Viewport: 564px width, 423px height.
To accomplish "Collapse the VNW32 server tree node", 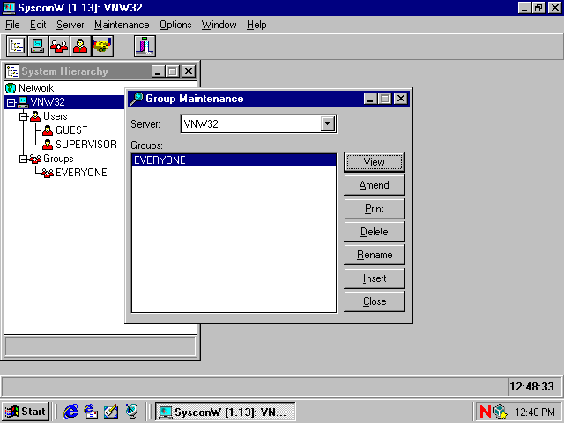I will pyautogui.click(x=11, y=102).
